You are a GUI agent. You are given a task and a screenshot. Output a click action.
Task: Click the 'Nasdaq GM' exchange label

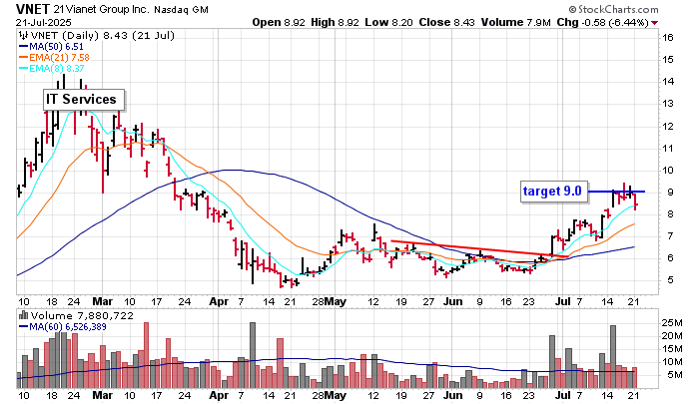pyautogui.click(x=181, y=9)
